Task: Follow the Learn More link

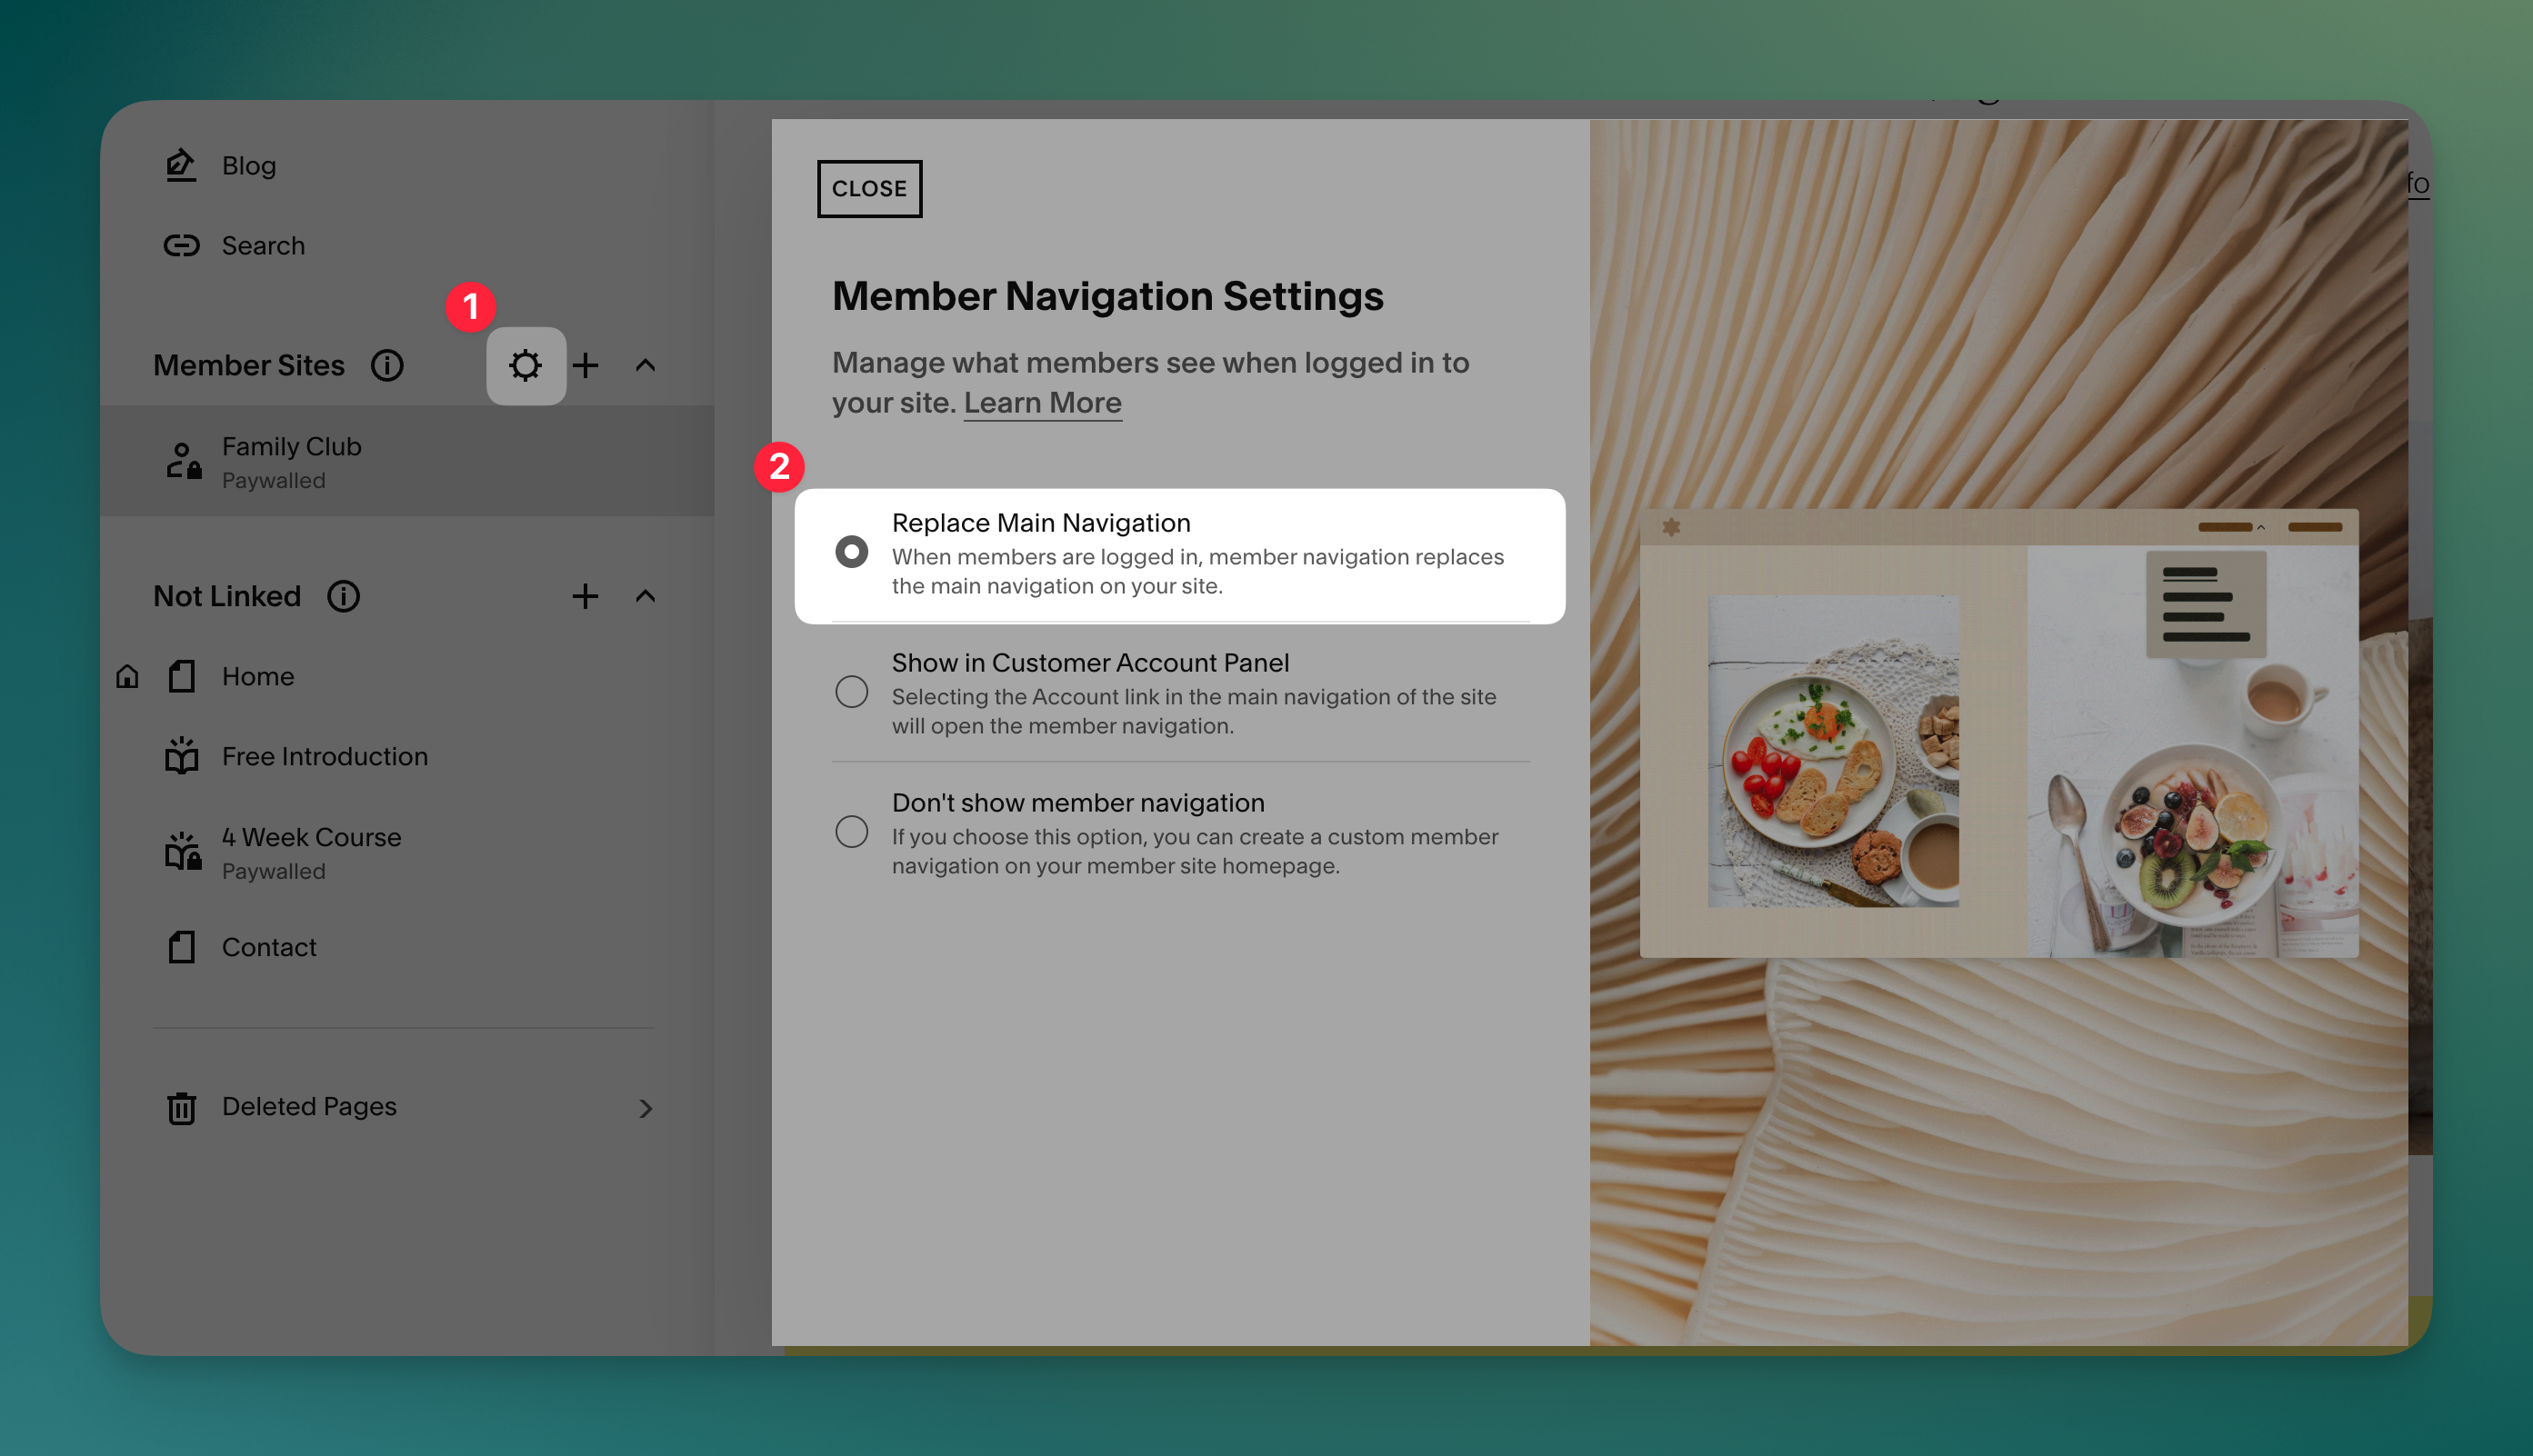Action: (x=1041, y=403)
